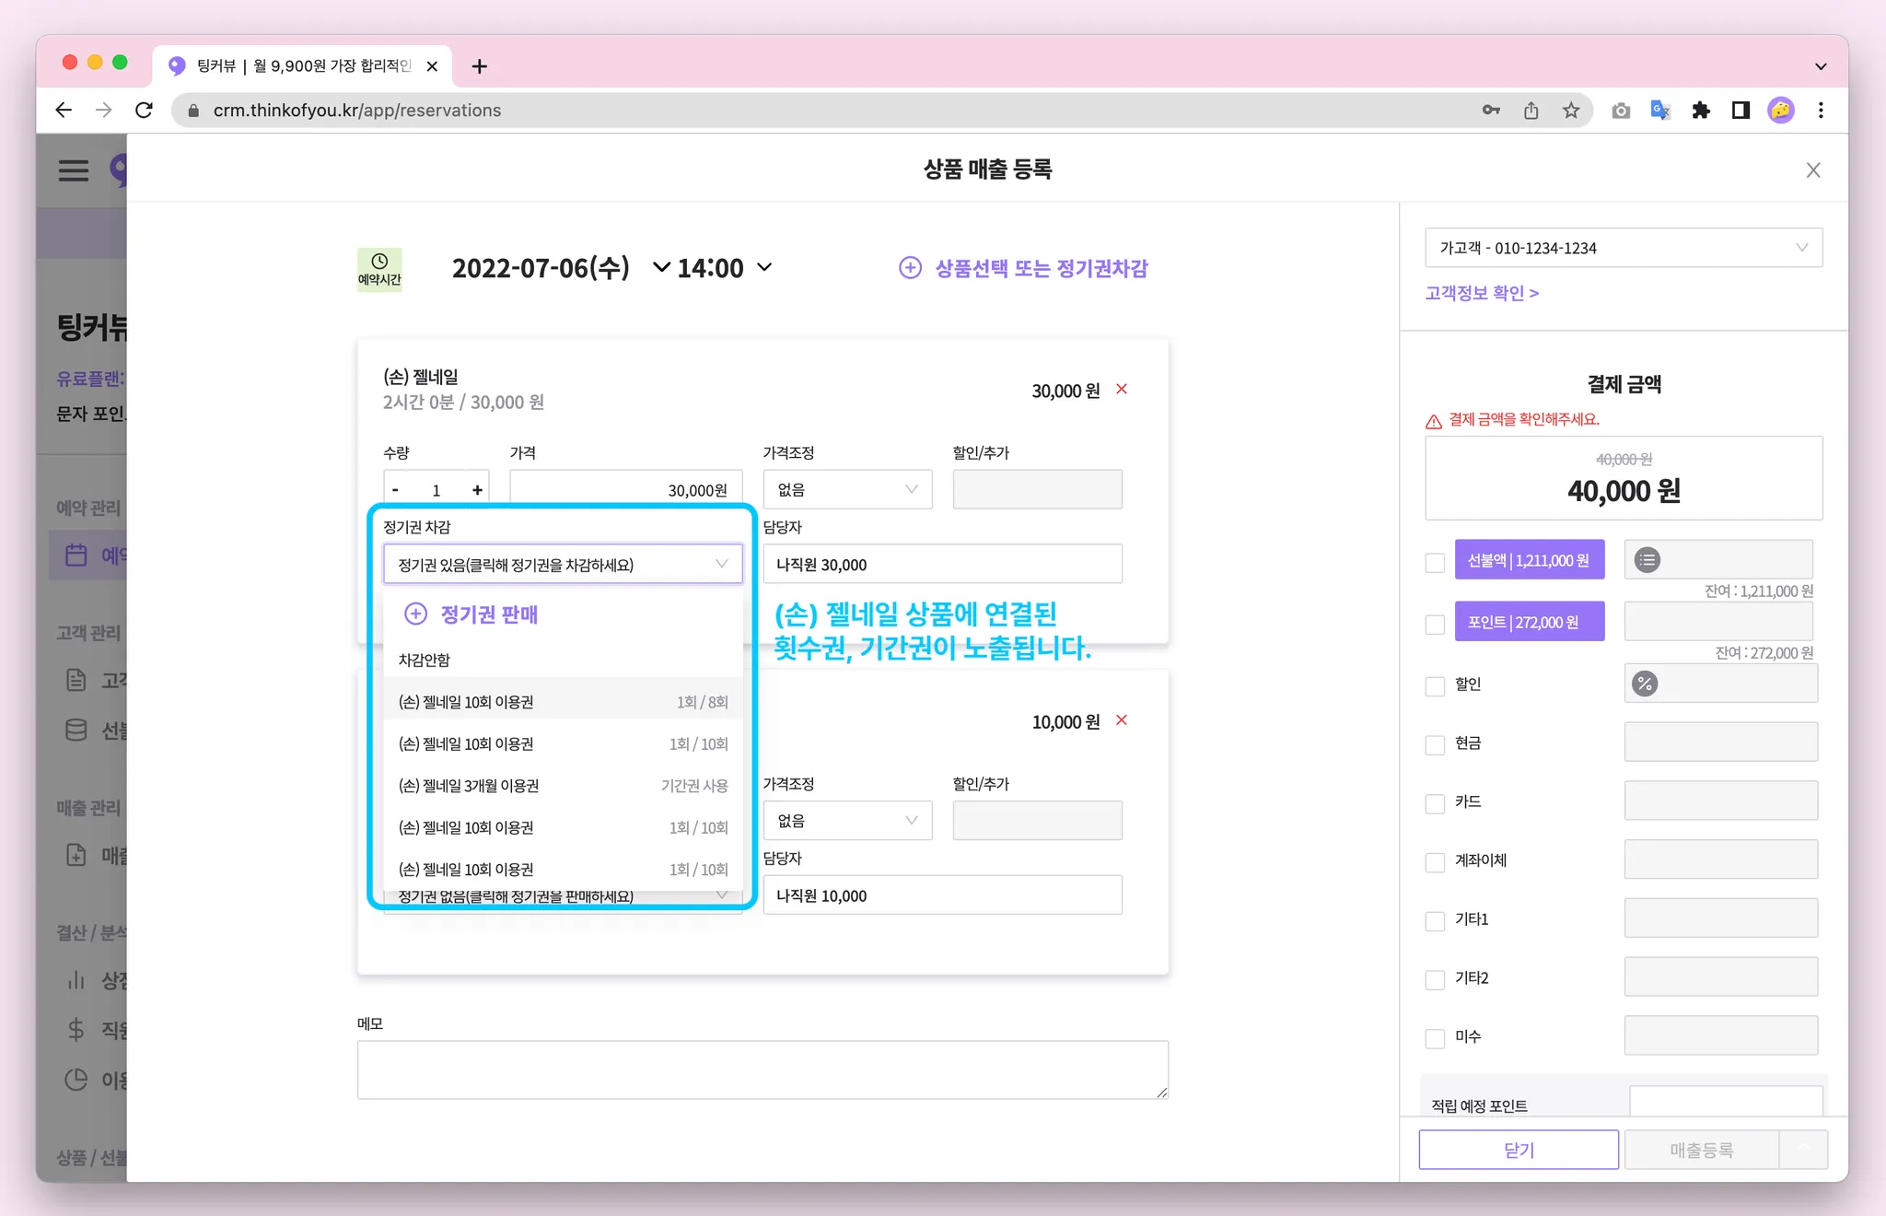
Task: Open the customer dropdown 가고객 - 010-1234-1234
Action: (1623, 248)
